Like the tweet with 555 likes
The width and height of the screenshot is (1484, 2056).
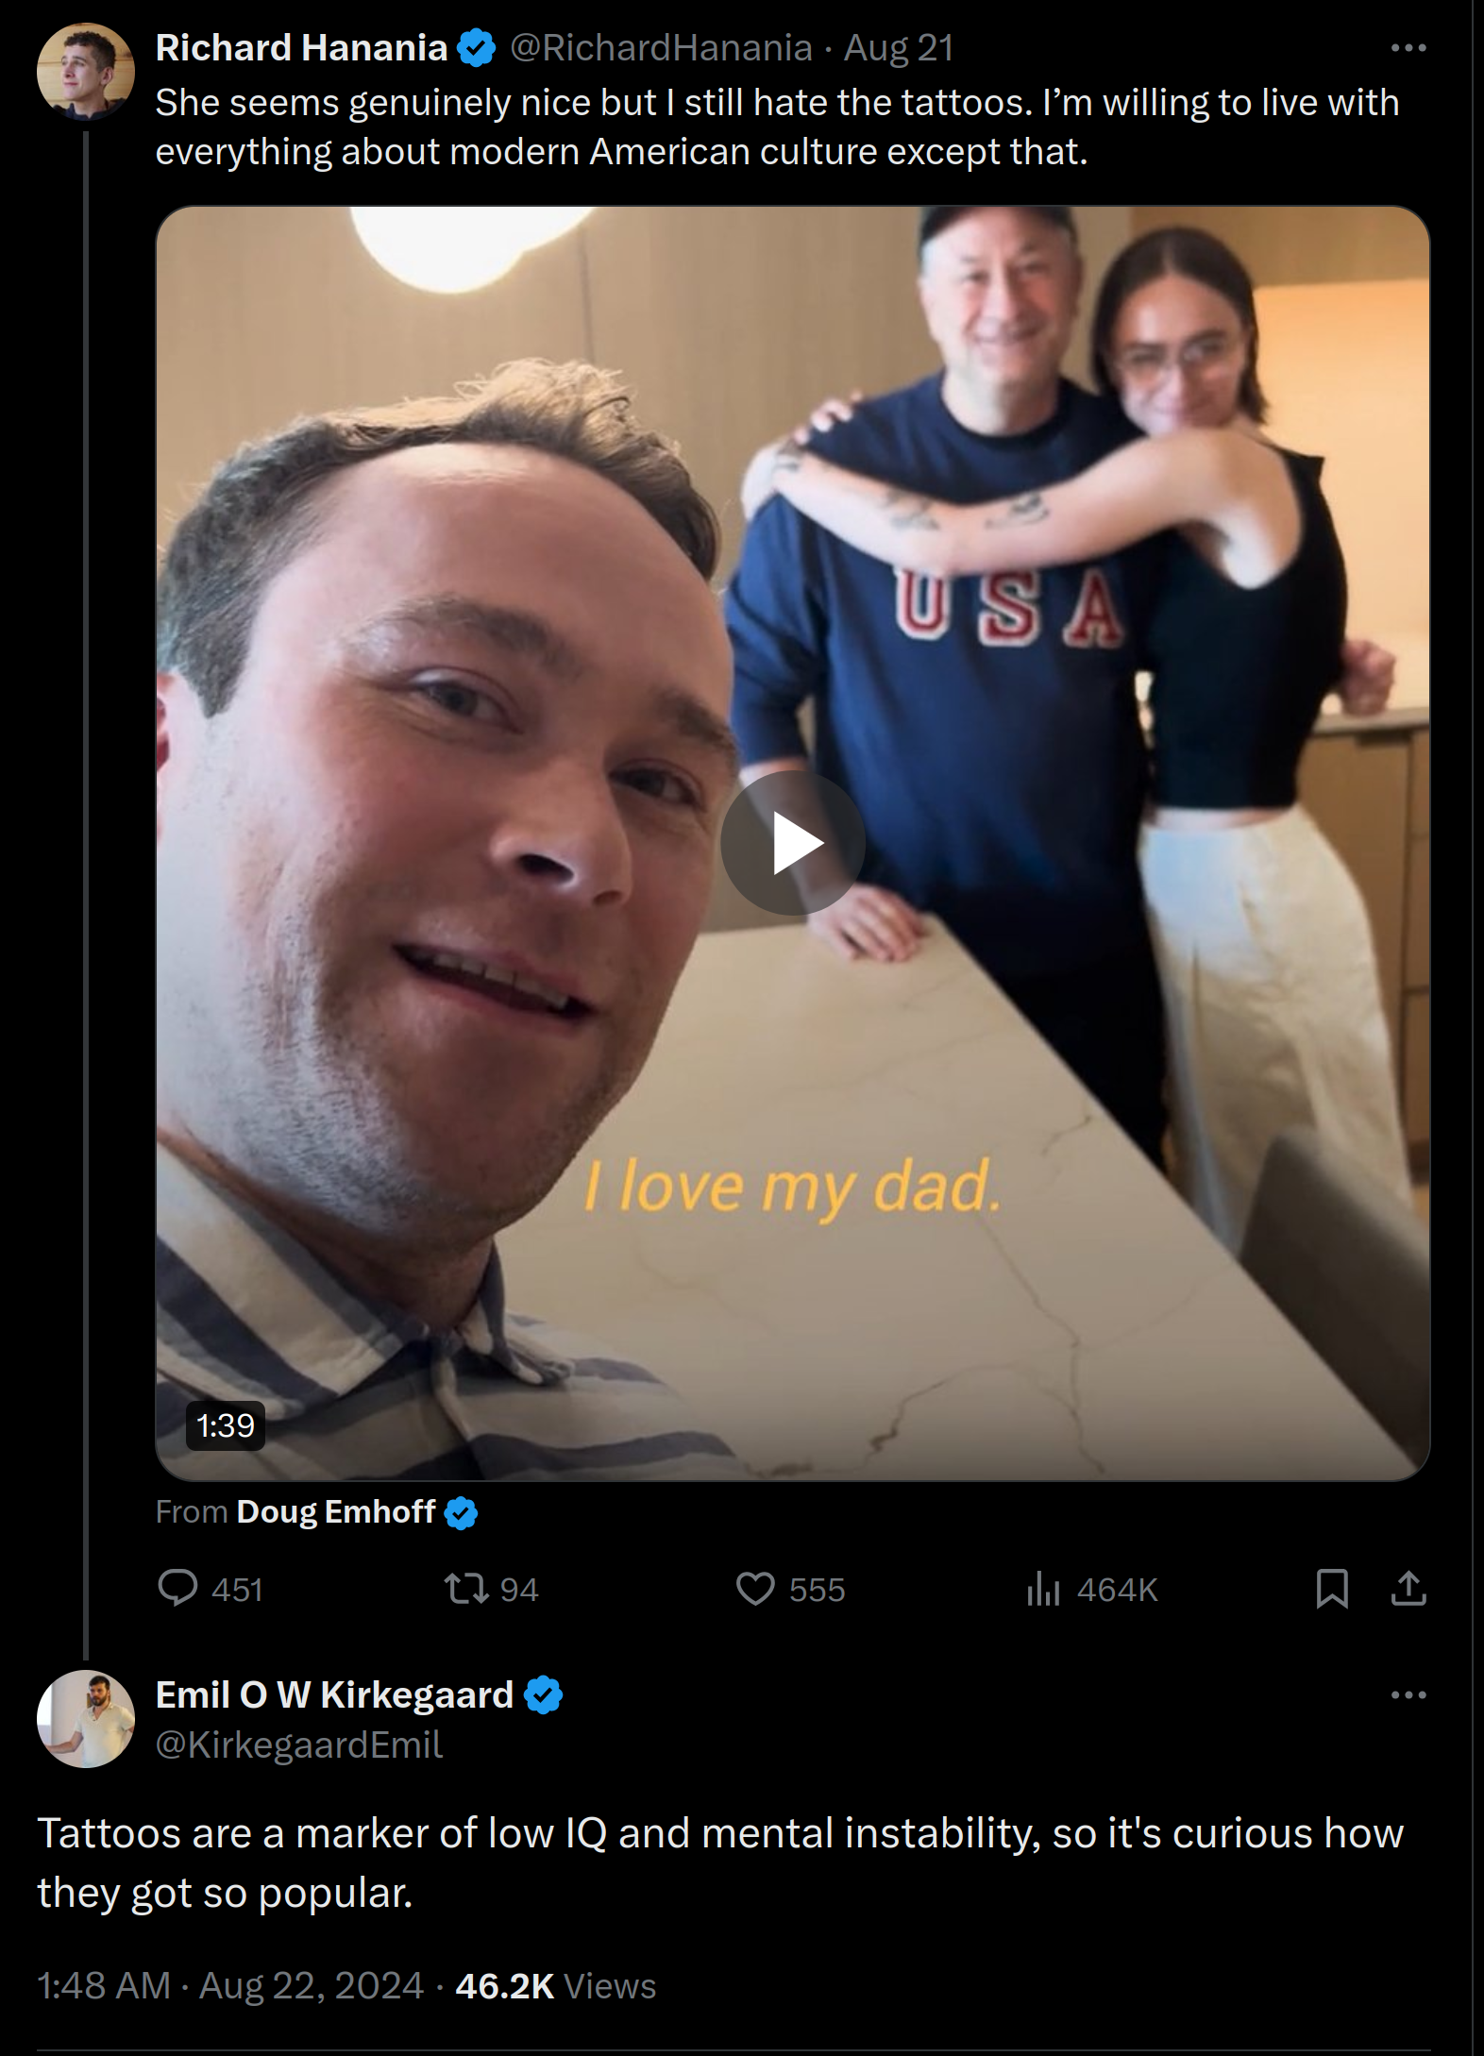coord(755,1589)
